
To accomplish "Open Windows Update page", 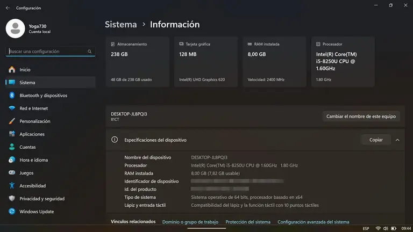I will click(51, 211).
